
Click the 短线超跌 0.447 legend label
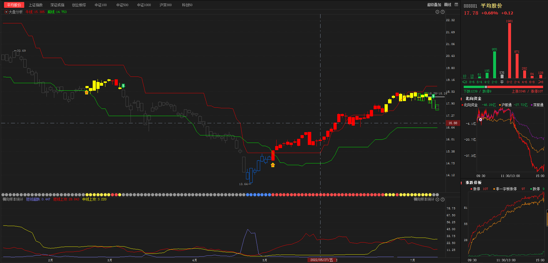pyautogui.click(x=38, y=199)
